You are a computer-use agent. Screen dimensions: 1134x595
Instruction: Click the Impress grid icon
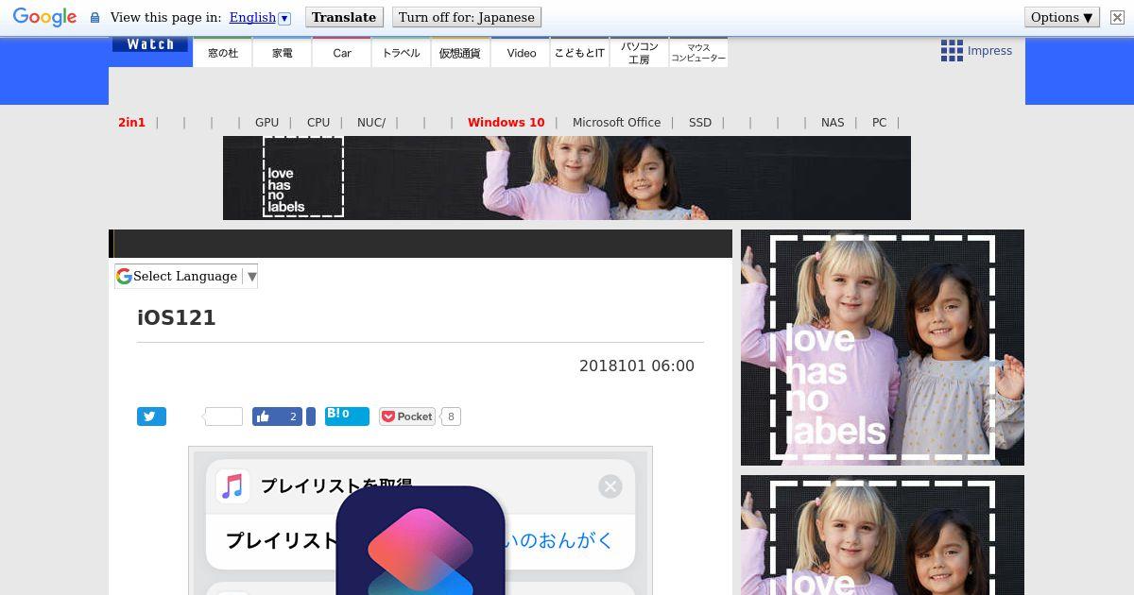tap(952, 51)
